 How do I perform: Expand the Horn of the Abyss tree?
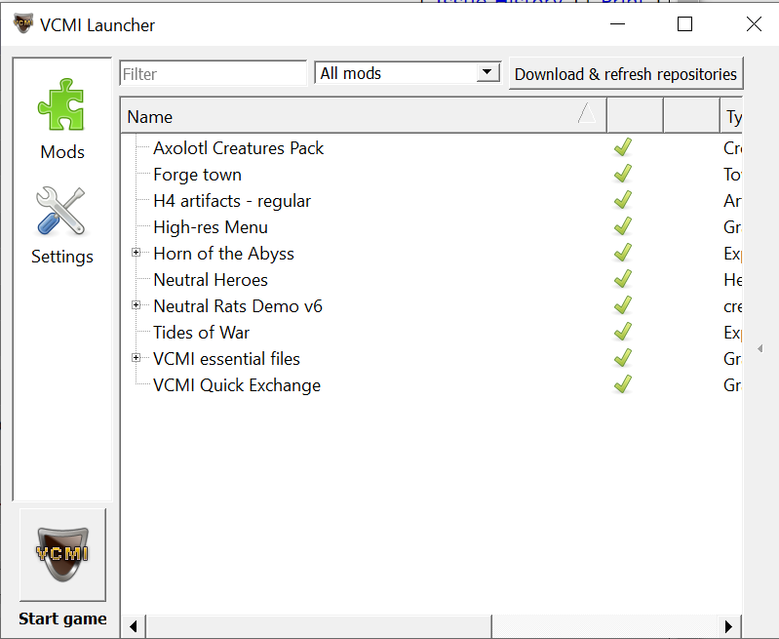136,254
